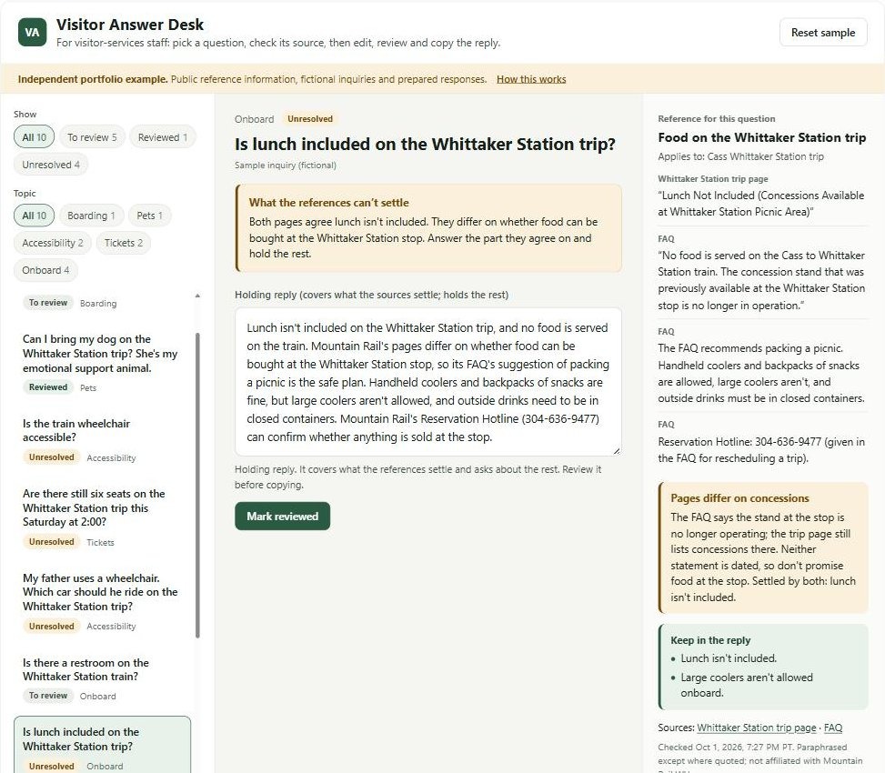Click the question list scrollbar thumb
The height and width of the screenshot is (773, 885).
[197, 486]
